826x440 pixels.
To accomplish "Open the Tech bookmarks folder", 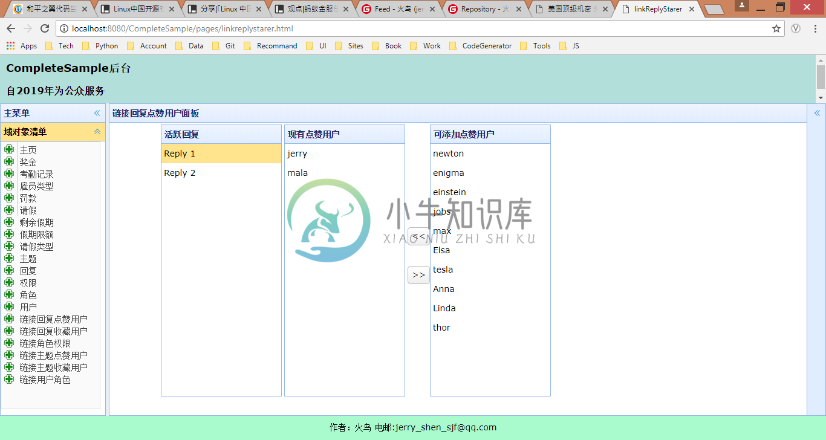I will click(59, 46).
